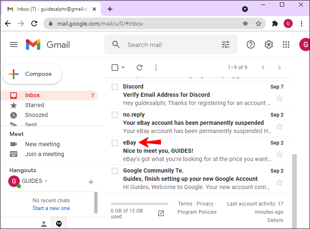310x229 pixels.
Task: Click the Start a new one link
Action: 51,208
